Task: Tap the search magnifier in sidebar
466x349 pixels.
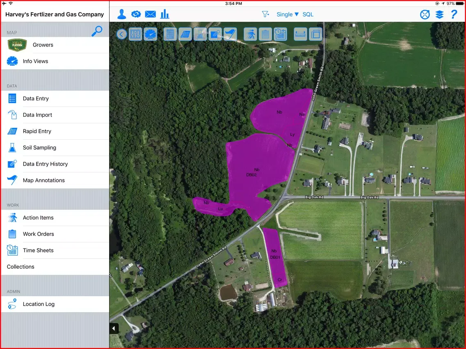Action: (97, 31)
